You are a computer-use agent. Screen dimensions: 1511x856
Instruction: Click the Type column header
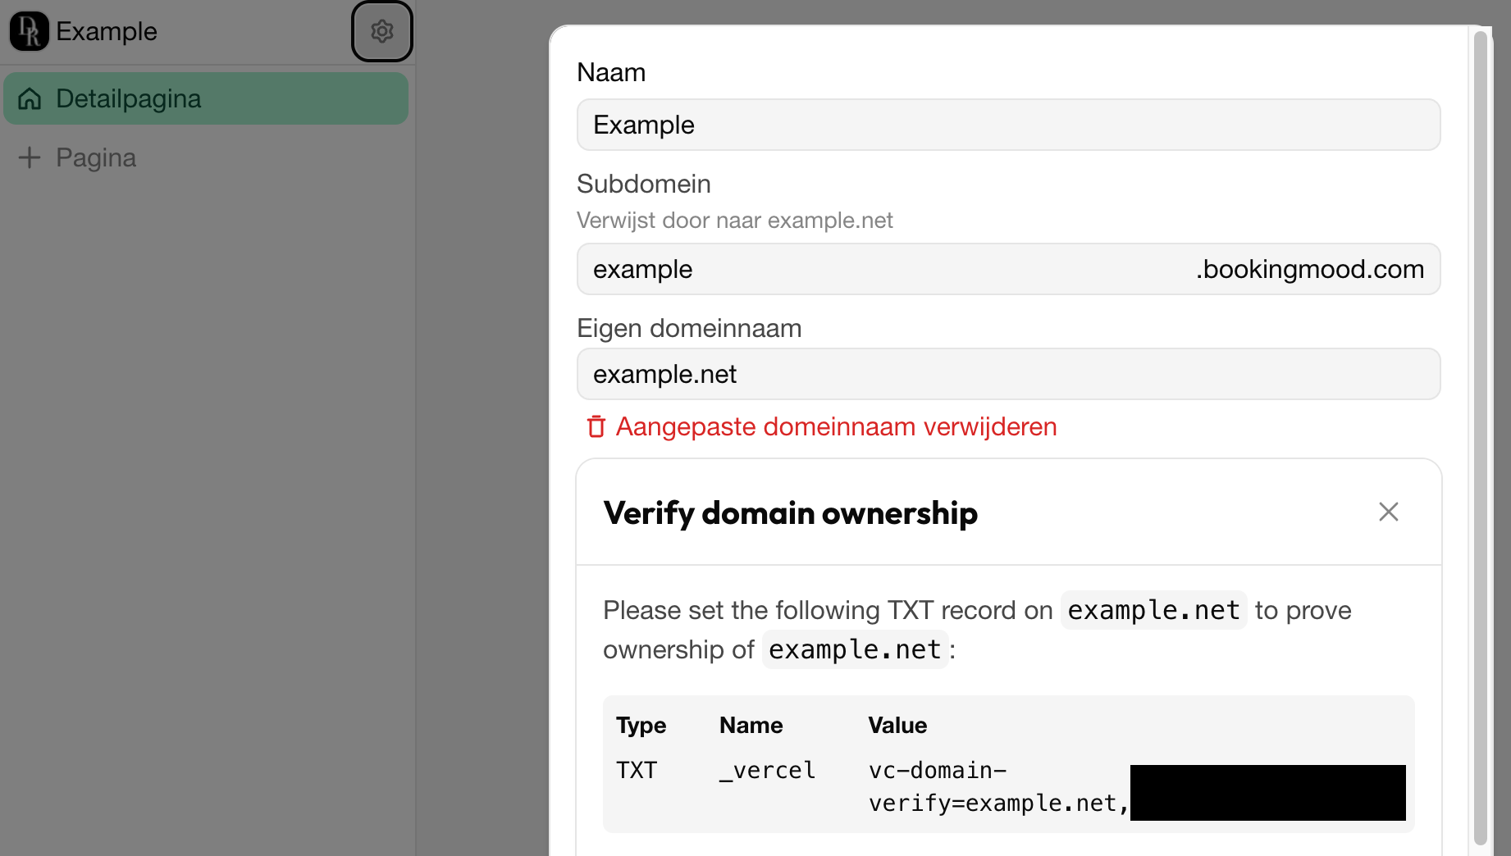pos(641,725)
